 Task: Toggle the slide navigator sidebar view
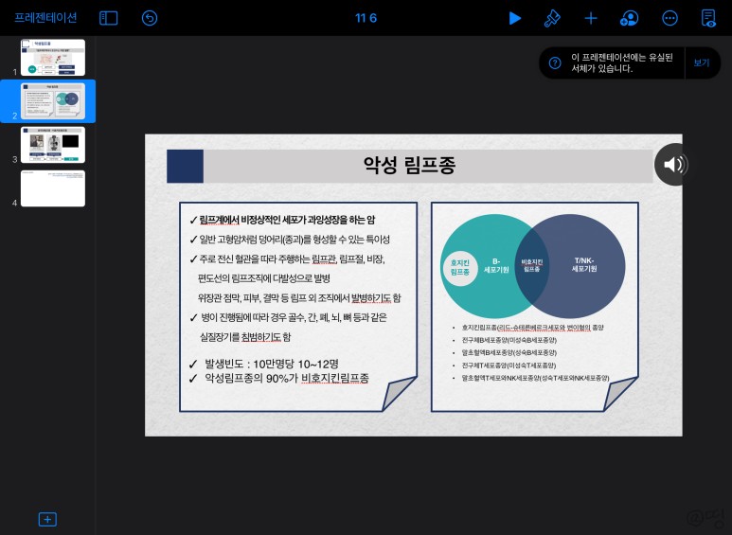[108, 18]
